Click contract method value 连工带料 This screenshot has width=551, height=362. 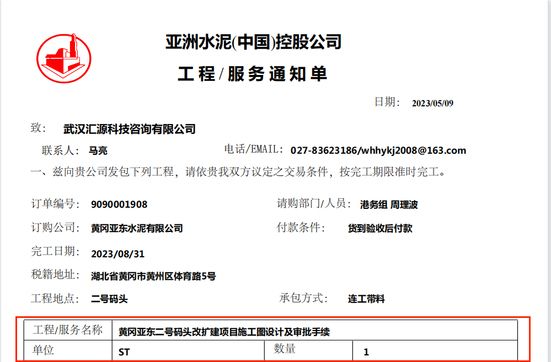[x=366, y=299]
